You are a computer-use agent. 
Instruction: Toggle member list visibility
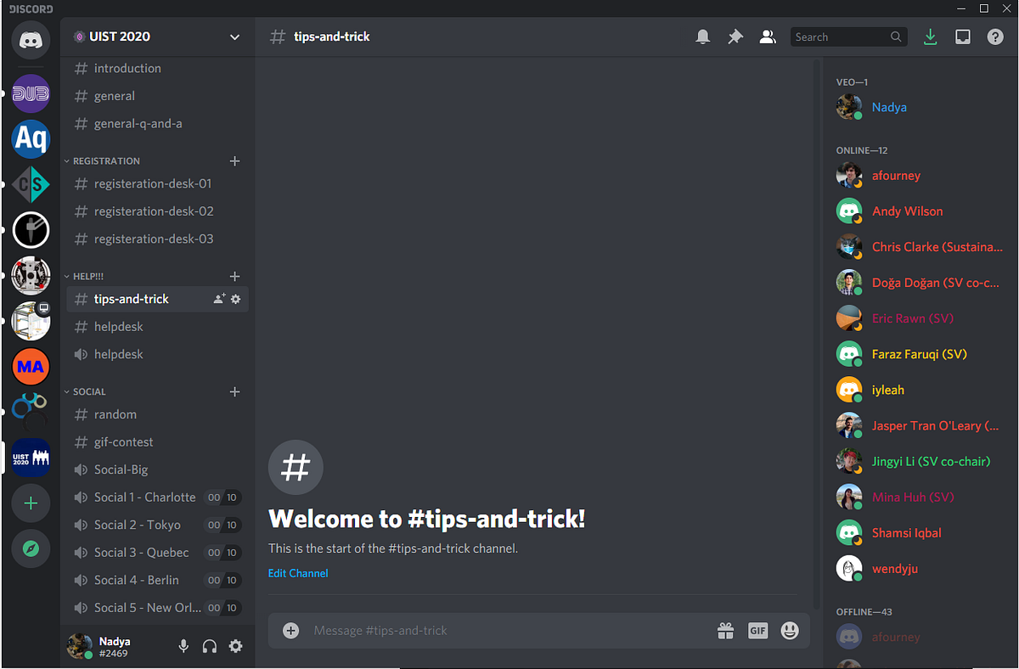[x=768, y=37]
